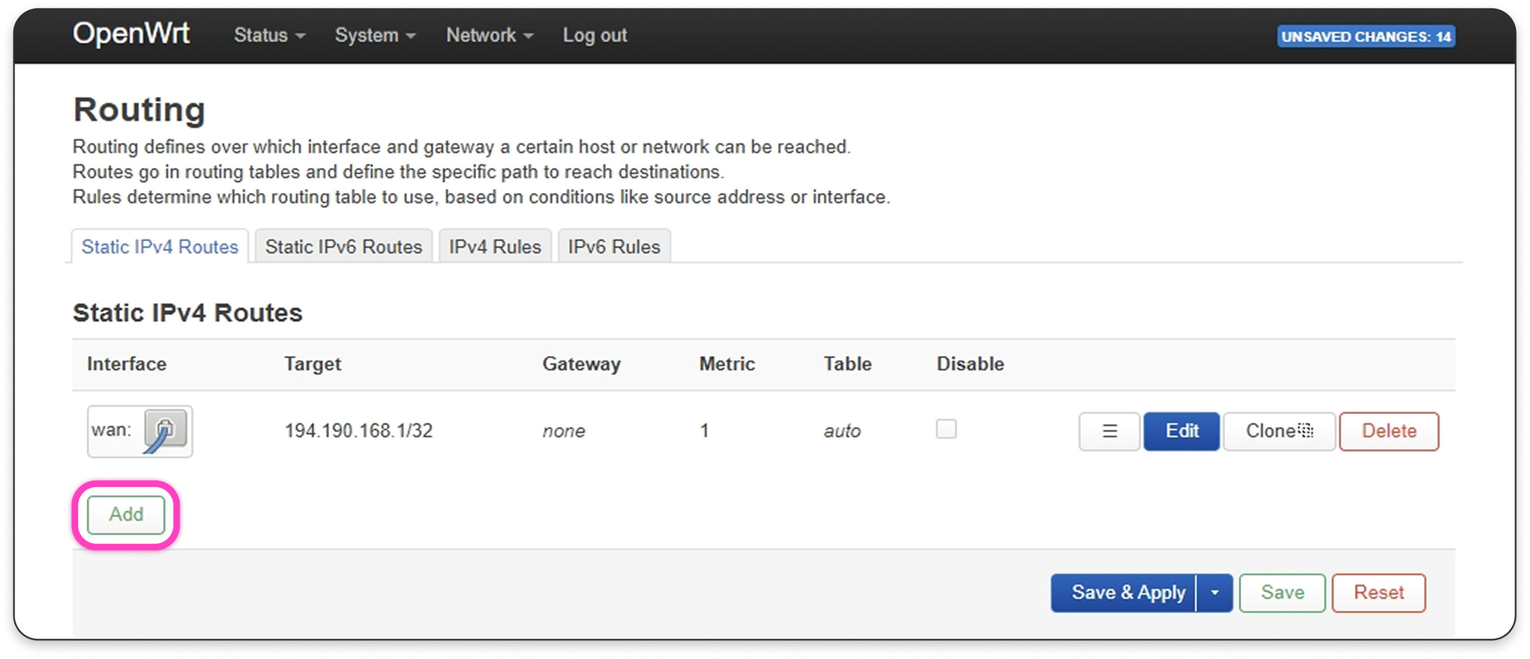Click the OpenWrt logo

(x=131, y=34)
